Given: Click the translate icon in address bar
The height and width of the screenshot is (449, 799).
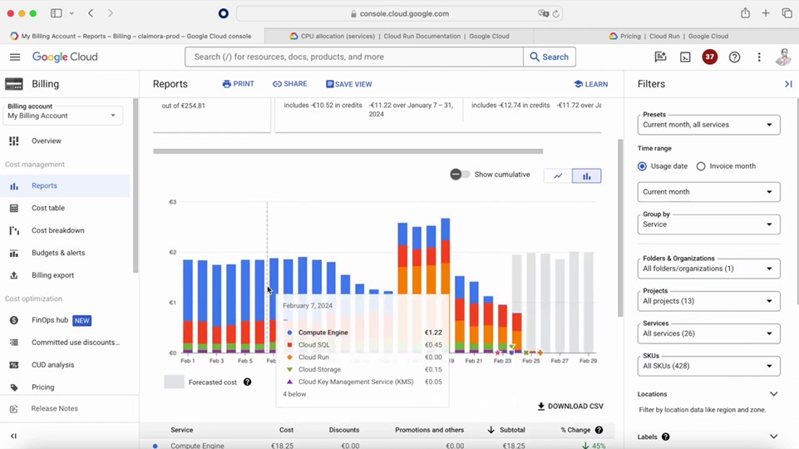Looking at the screenshot, I should [543, 14].
